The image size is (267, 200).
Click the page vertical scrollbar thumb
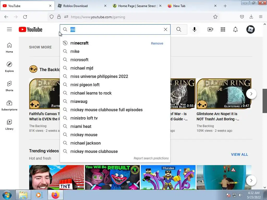tap(265, 101)
